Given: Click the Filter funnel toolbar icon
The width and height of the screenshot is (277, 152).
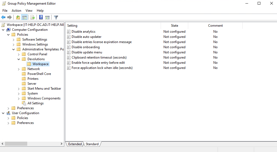Looking at the screenshot, I should coord(56,17).
